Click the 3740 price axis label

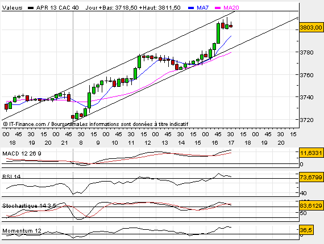(x=306, y=97)
